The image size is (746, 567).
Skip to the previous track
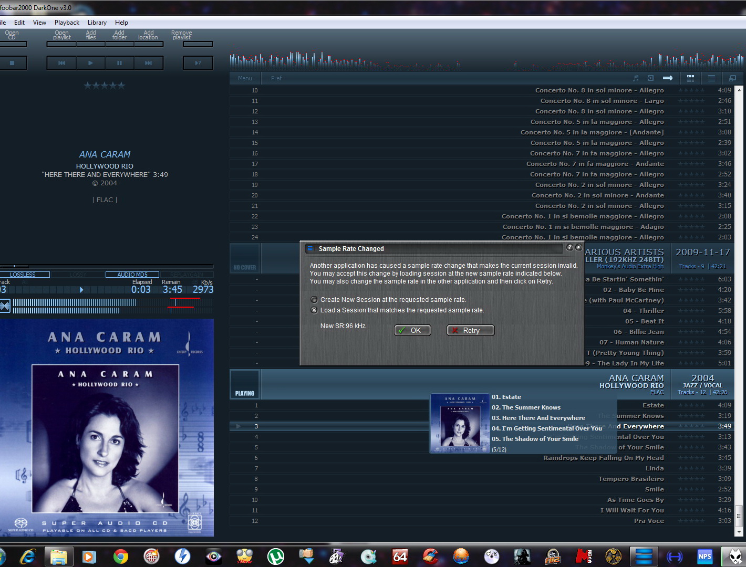coord(61,63)
